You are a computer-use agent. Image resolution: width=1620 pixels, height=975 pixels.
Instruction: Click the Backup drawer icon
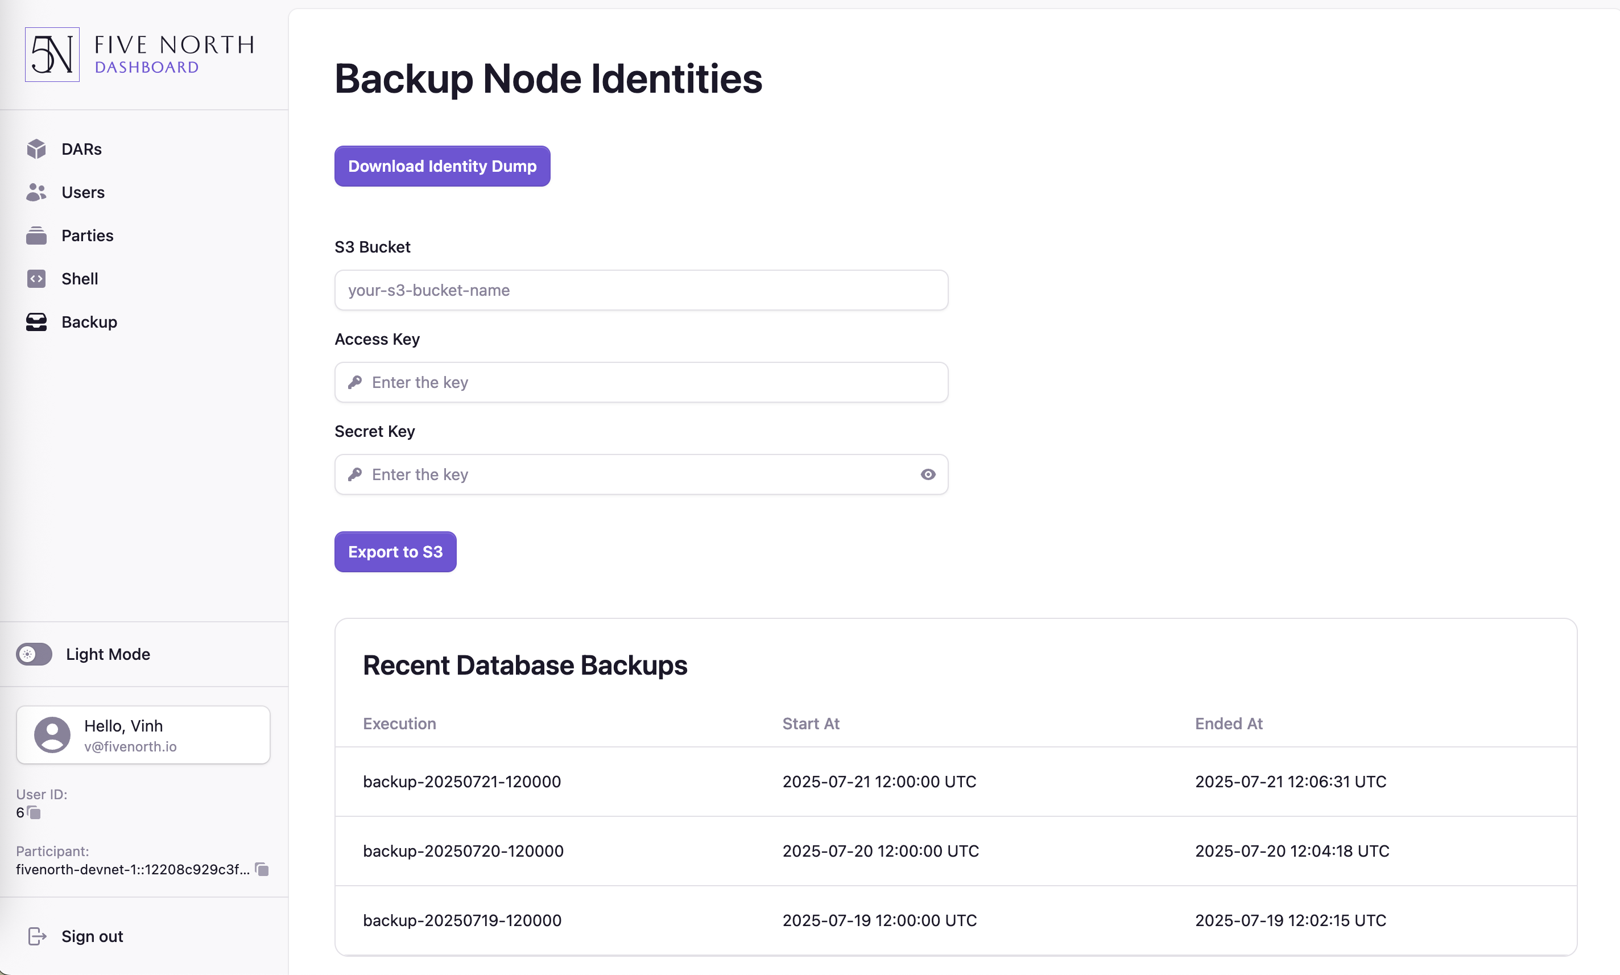pos(36,322)
